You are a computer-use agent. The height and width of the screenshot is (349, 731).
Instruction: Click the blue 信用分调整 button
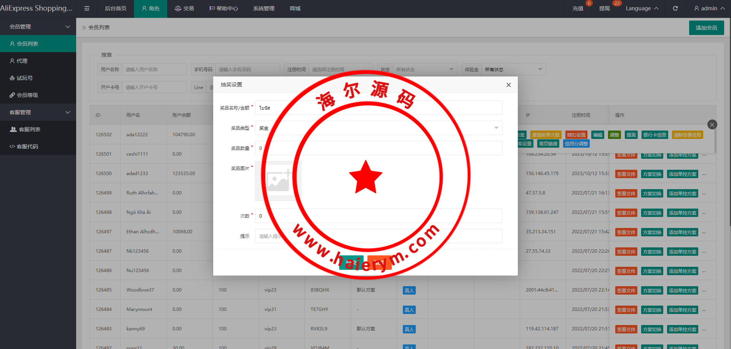pos(576,144)
